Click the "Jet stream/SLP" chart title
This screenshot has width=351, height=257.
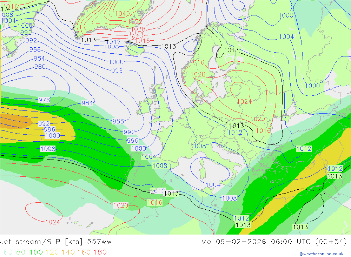coord(30,242)
